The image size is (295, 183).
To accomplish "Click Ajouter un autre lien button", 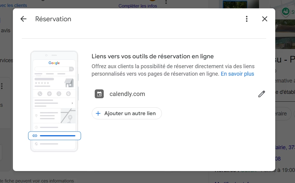I will pos(127,113).
